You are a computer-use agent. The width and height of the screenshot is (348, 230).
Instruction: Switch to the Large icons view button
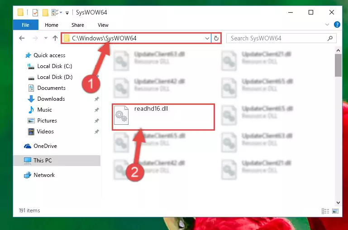point(335,211)
